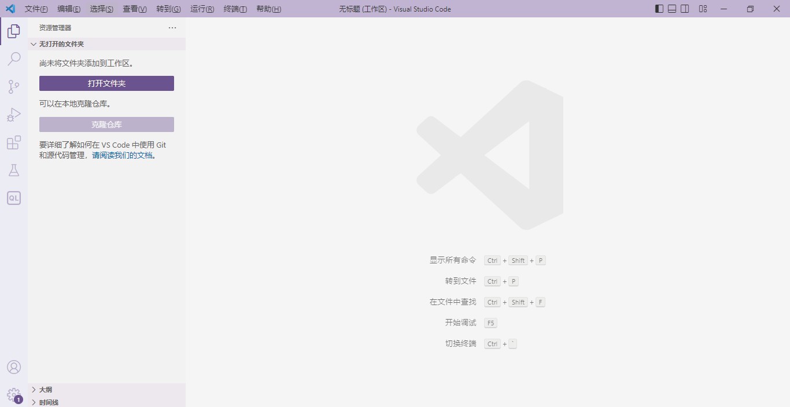Expand the 时间线 section

[106, 402]
